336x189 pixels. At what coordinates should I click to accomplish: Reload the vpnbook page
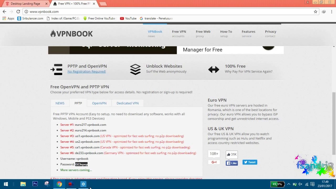point(18,12)
